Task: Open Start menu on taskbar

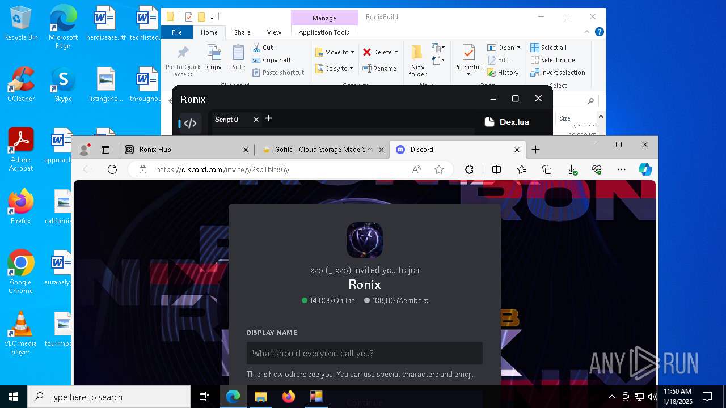Action: click(x=14, y=397)
